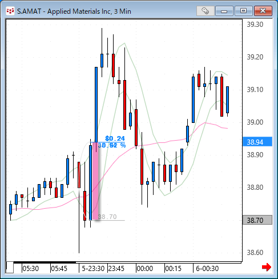Click the tall blue breakout candle
The width and height of the screenshot is (278, 279).
96,105
